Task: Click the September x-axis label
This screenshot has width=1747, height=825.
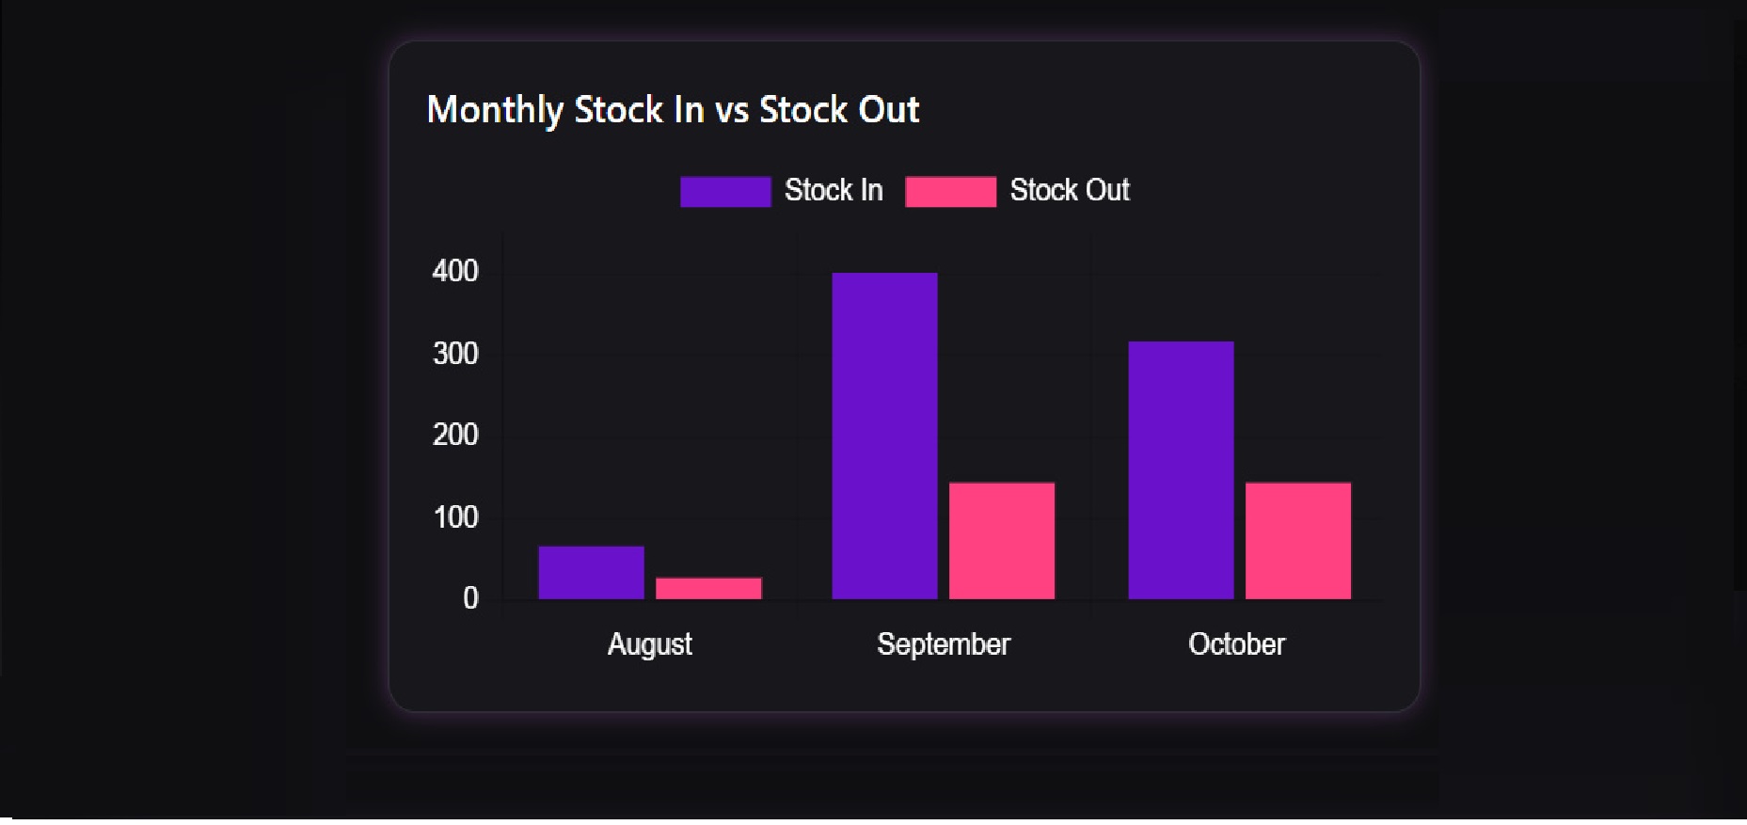Action: 944,644
